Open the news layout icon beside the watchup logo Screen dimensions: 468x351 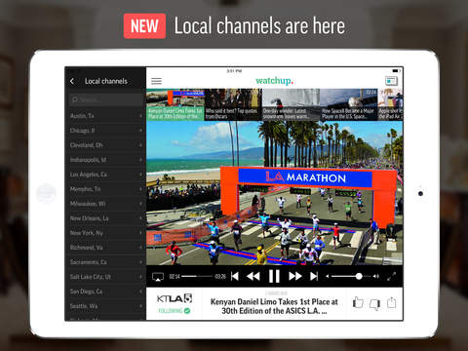click(x=391, y=81)
